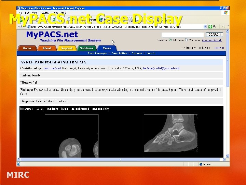Click the horizontal scrollbar left arrow
Viewport: 246px width, 185px height.
pyautogui.click(x=18, y=159)
